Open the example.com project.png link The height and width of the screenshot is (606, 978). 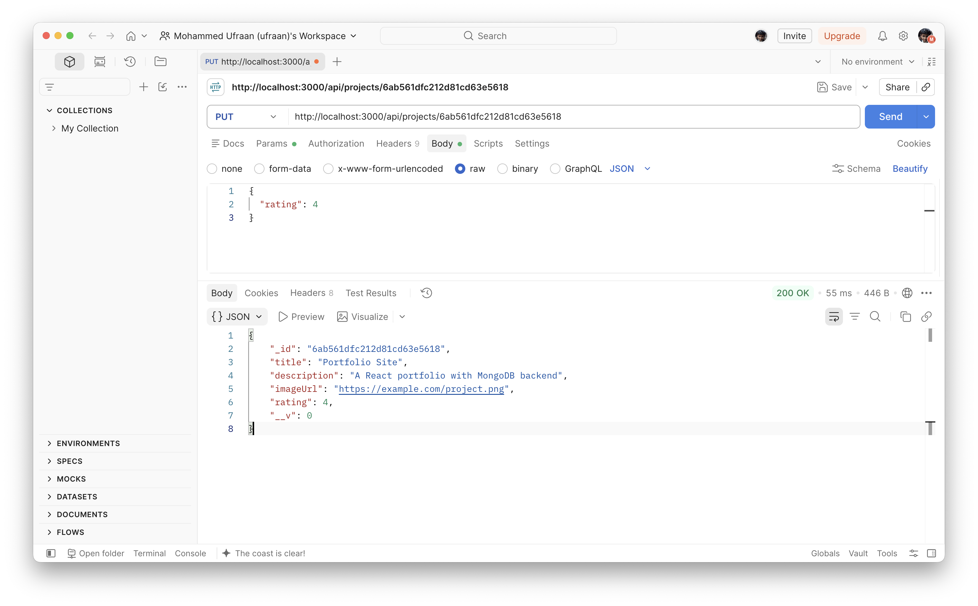pos(421,389)
